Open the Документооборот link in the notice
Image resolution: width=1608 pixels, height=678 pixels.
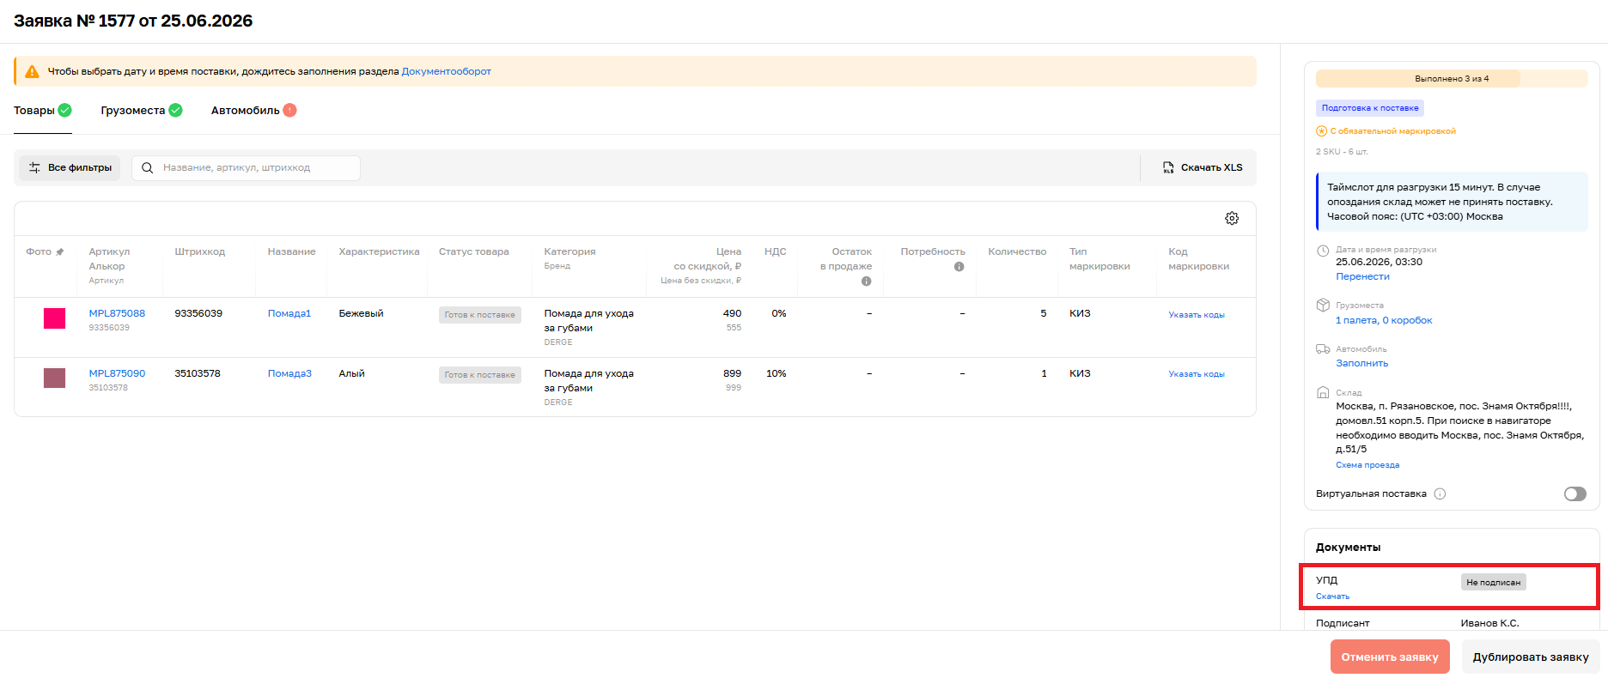coord(447,71)
